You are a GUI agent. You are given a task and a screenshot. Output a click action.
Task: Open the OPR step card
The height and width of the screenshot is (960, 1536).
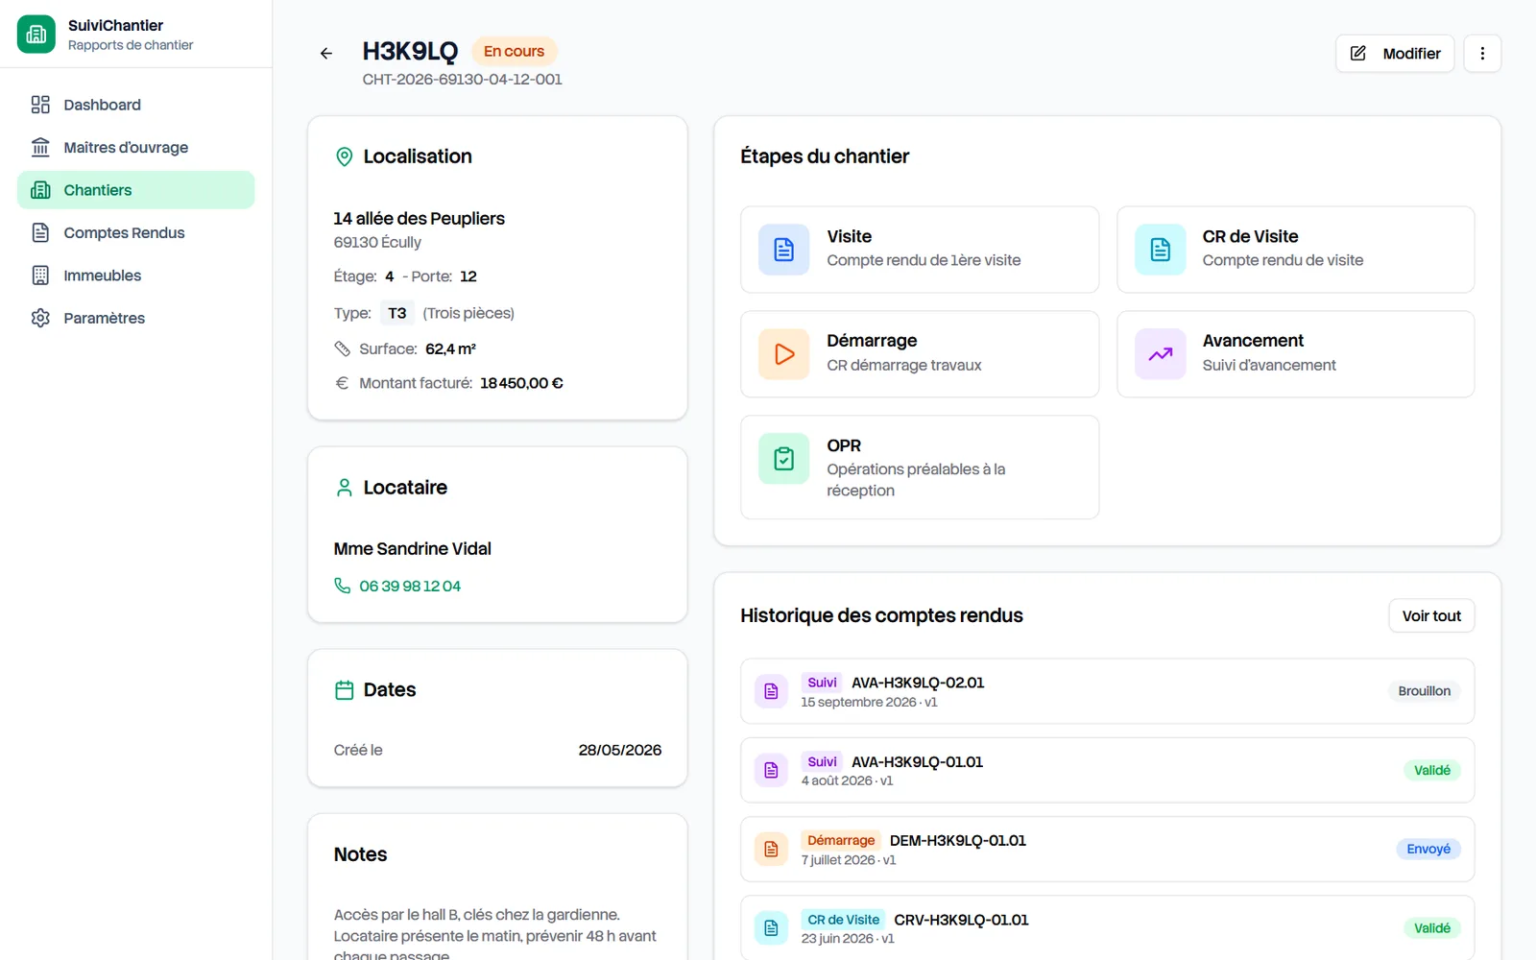[920, 468]
